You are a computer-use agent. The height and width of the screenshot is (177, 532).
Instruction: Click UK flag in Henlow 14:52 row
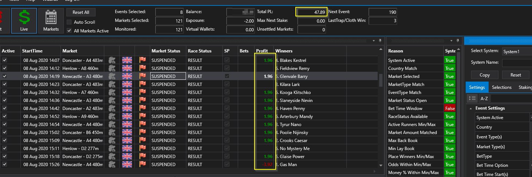(x=127, y=117)
